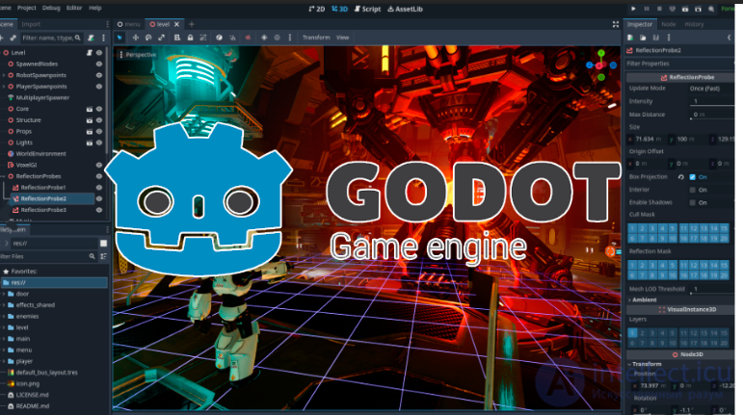
Task: Open the Perspective viewport options
Action: [138, 55]
